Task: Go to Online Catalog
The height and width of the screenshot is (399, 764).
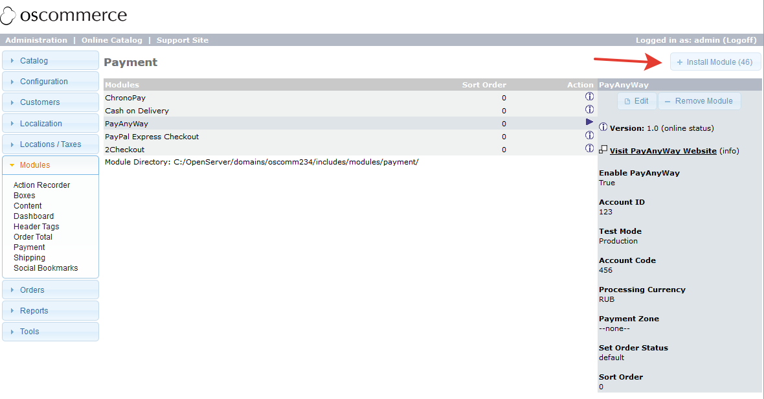Action: pos(111,40)
